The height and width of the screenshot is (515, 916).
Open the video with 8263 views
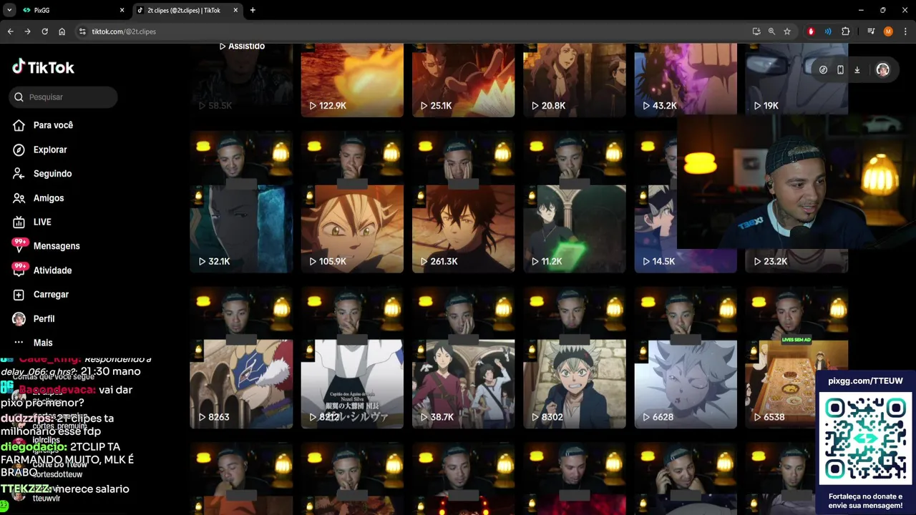241,357
